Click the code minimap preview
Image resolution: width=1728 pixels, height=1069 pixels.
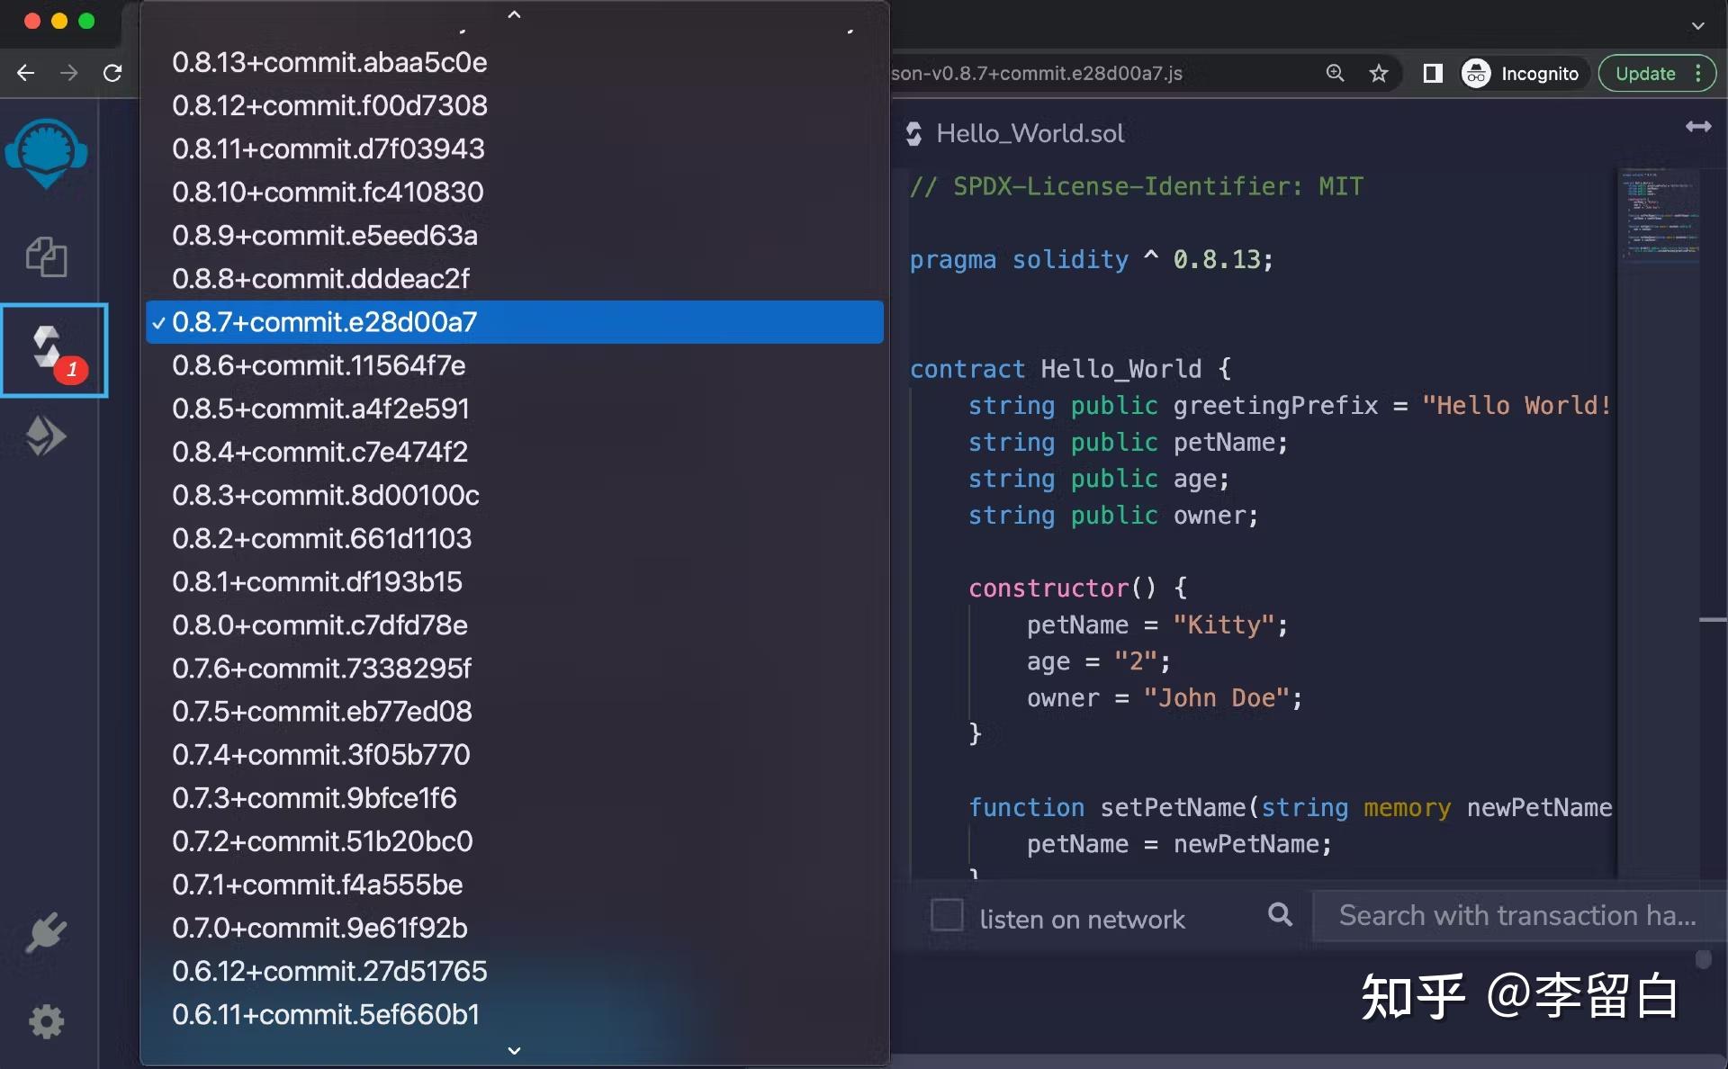coord(1659,216)
